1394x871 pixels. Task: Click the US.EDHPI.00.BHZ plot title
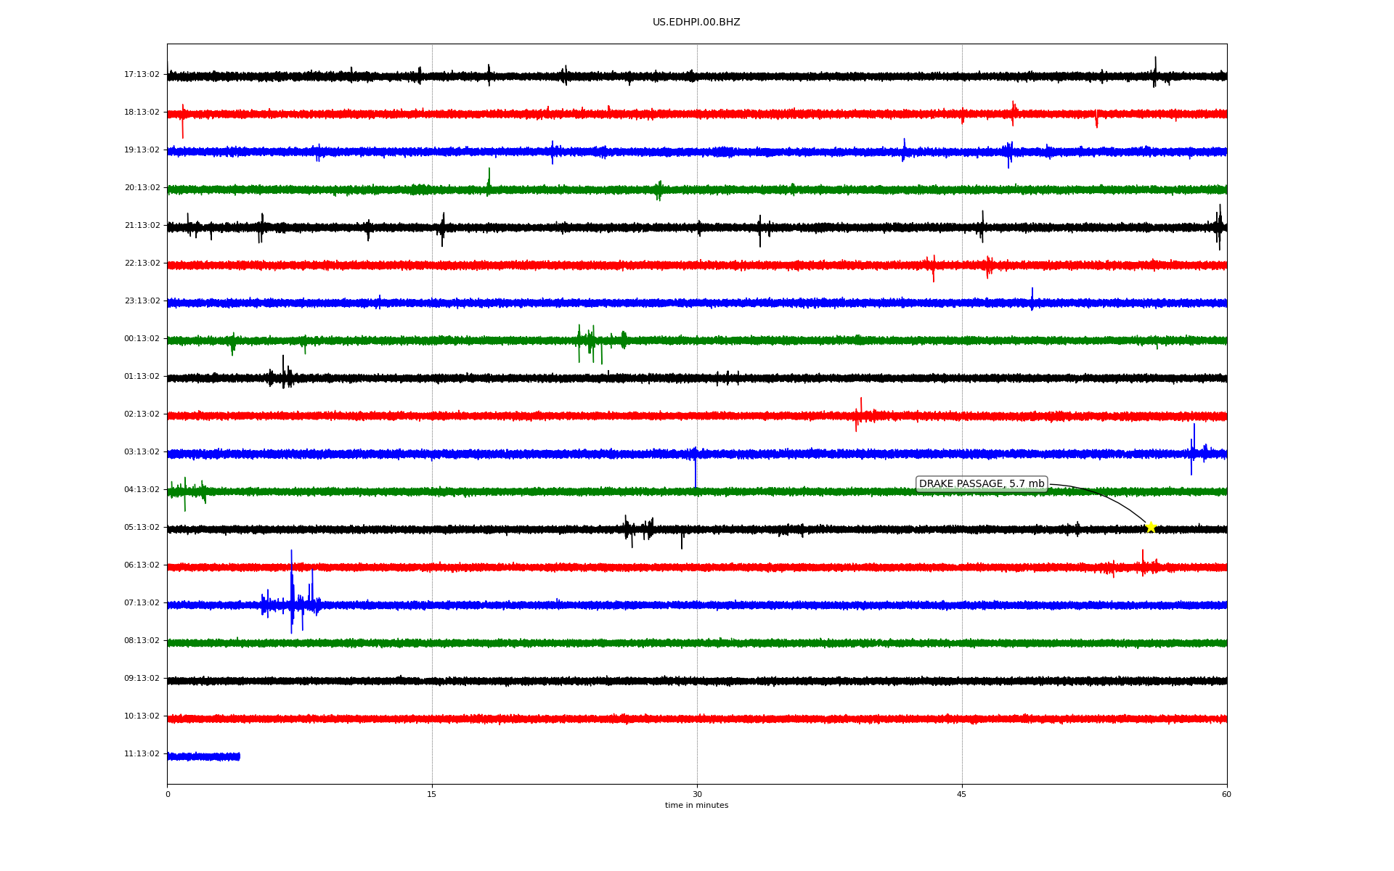pos(696,23)
